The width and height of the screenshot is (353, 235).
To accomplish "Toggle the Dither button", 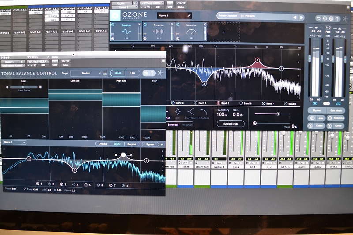I will (336, 126).
